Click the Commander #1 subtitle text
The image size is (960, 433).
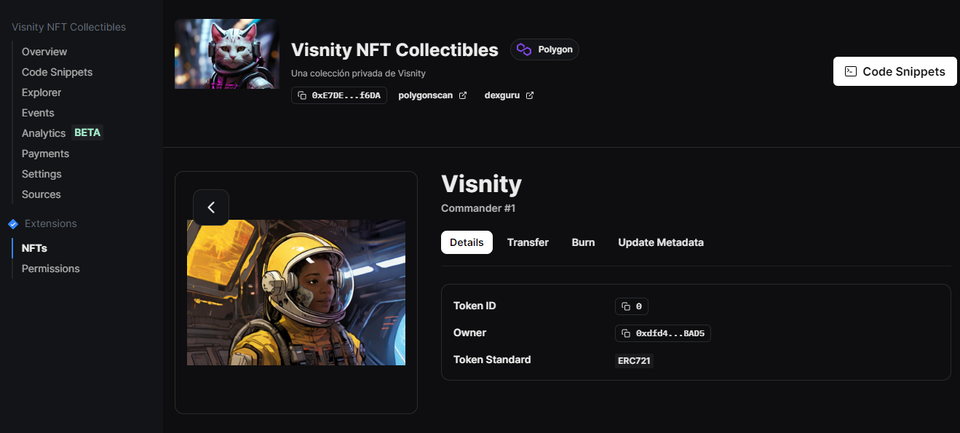pyautogui.click(x=478, y=208)
